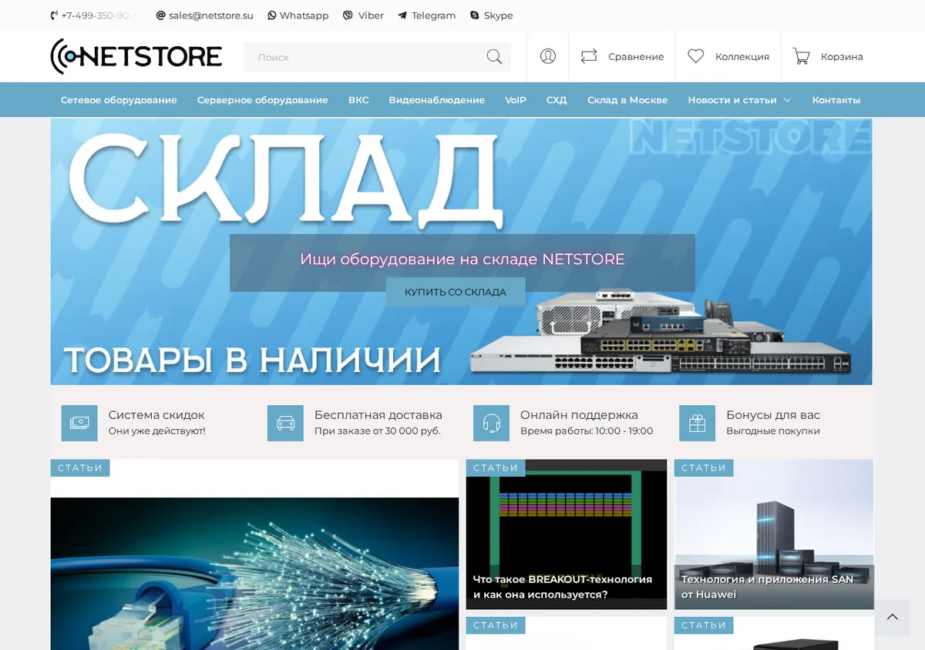Open the Сетевое оборудование menu

point(119,100)
